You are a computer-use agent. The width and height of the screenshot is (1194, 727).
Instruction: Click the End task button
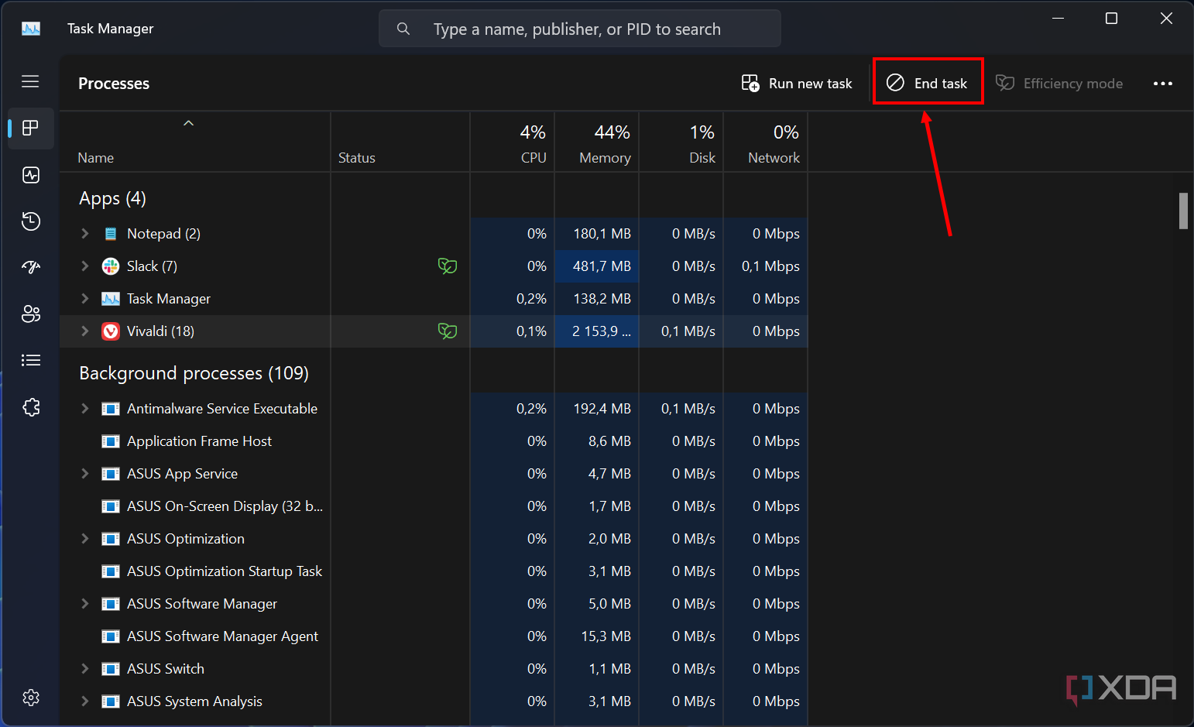click(928, 84)
